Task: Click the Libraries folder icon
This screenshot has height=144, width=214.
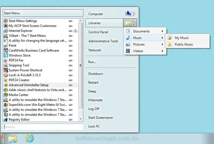Action: [128, 23]
